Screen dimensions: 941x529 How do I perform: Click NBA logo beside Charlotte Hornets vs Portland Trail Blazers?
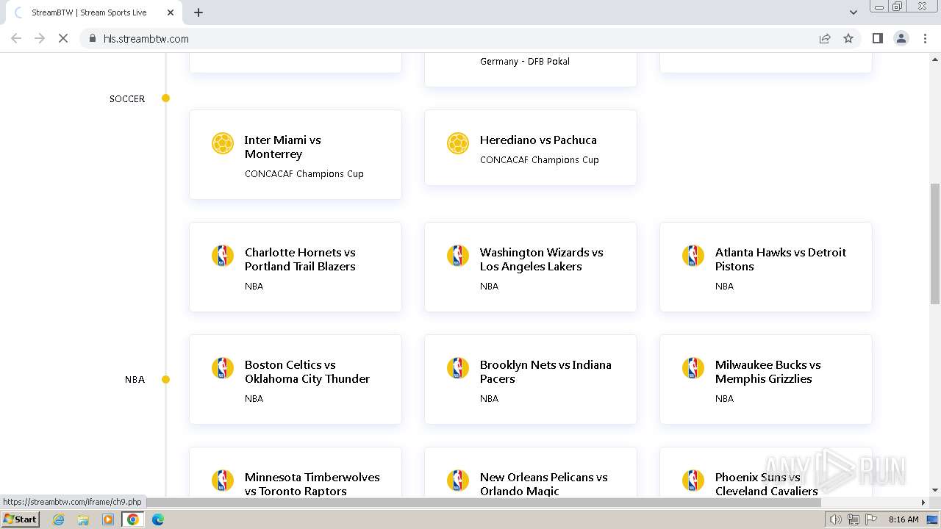point(223,256)
